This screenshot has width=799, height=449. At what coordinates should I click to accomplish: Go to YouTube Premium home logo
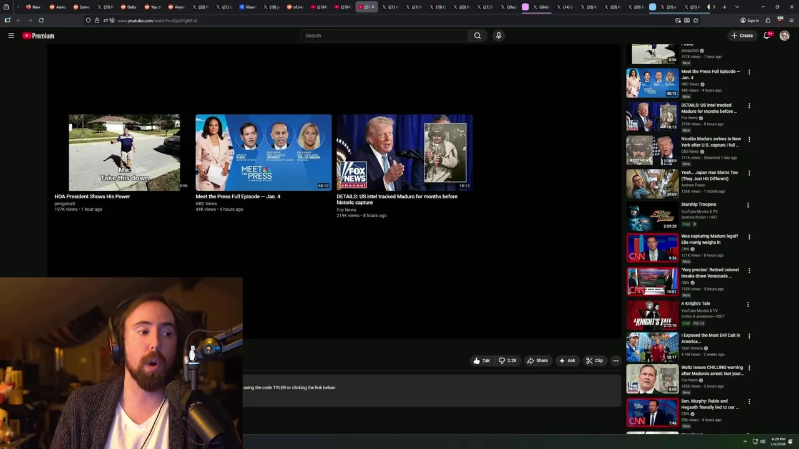[38, 36]
